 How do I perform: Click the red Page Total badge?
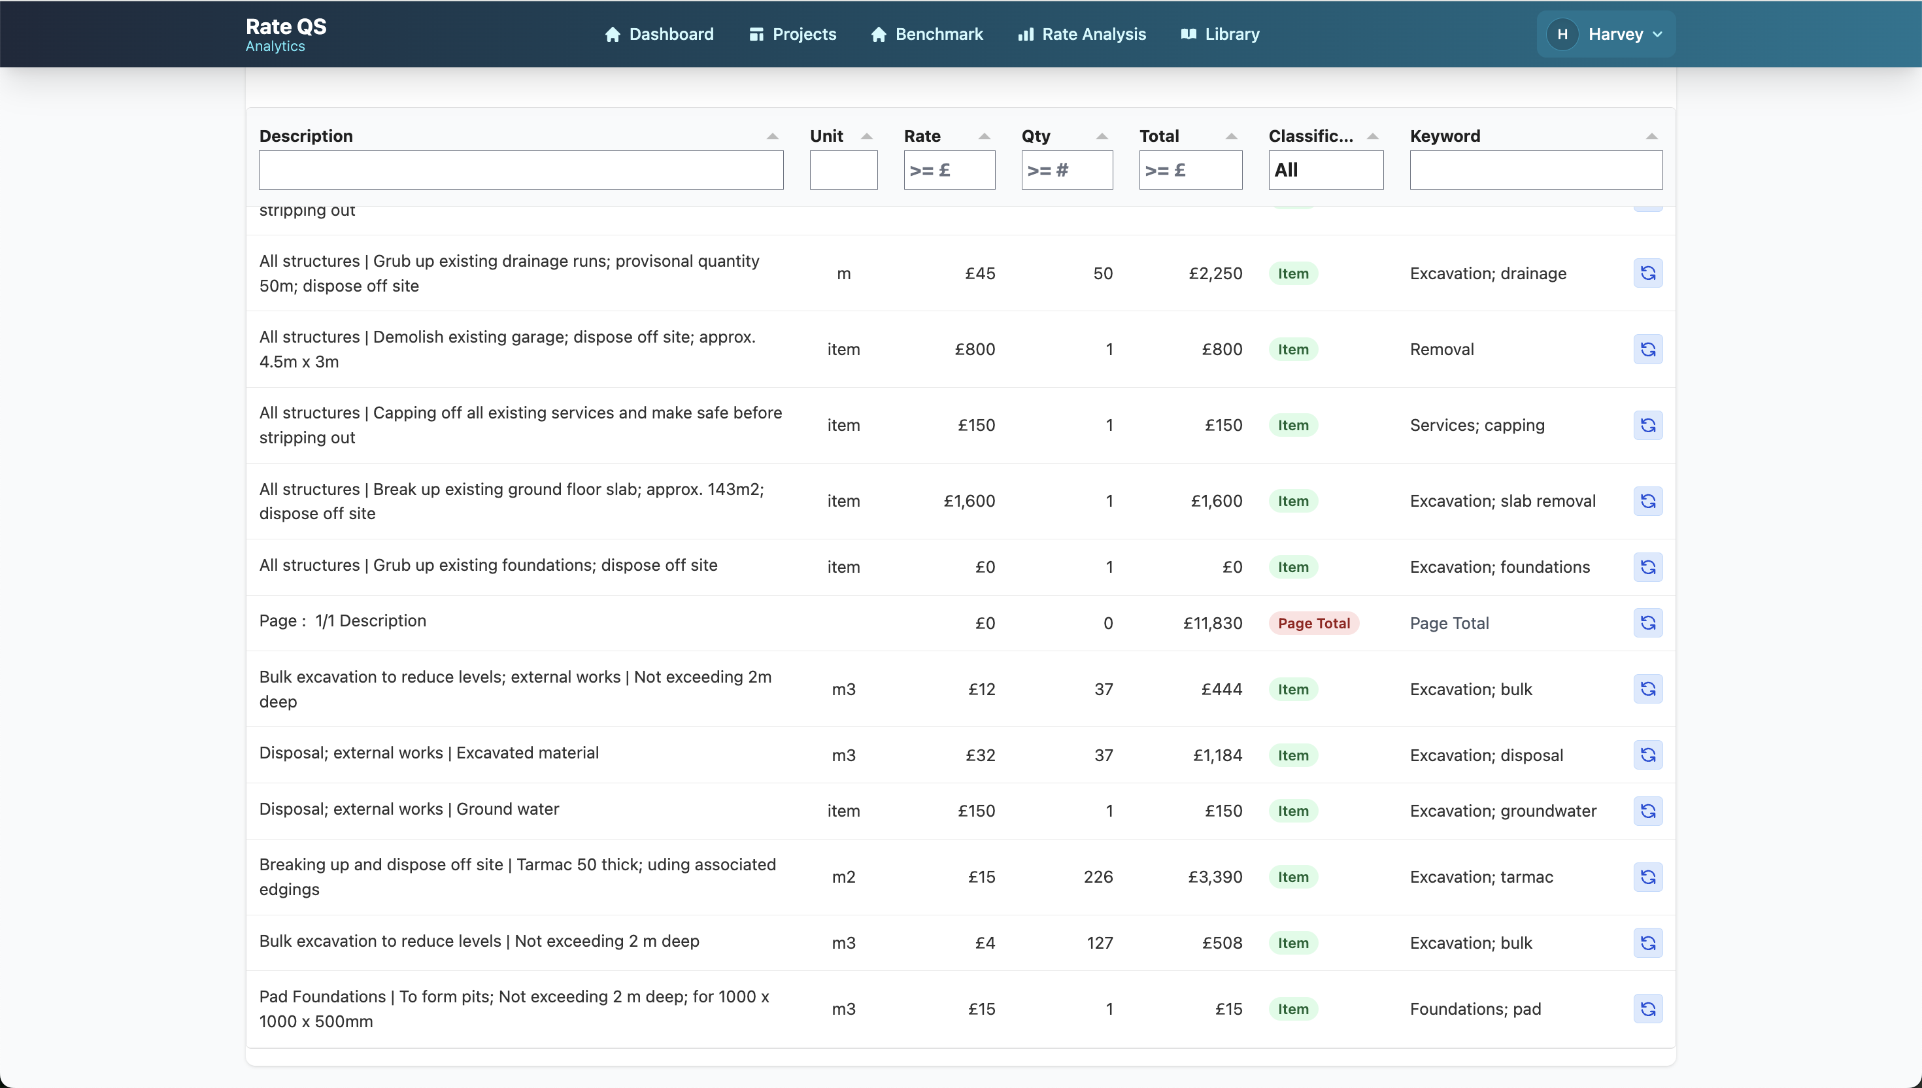(x=1313, y=623)
